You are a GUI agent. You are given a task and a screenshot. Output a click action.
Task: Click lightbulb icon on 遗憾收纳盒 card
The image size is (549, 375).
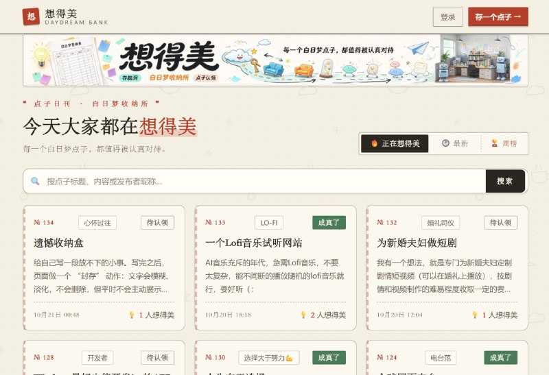pos(132,315)
